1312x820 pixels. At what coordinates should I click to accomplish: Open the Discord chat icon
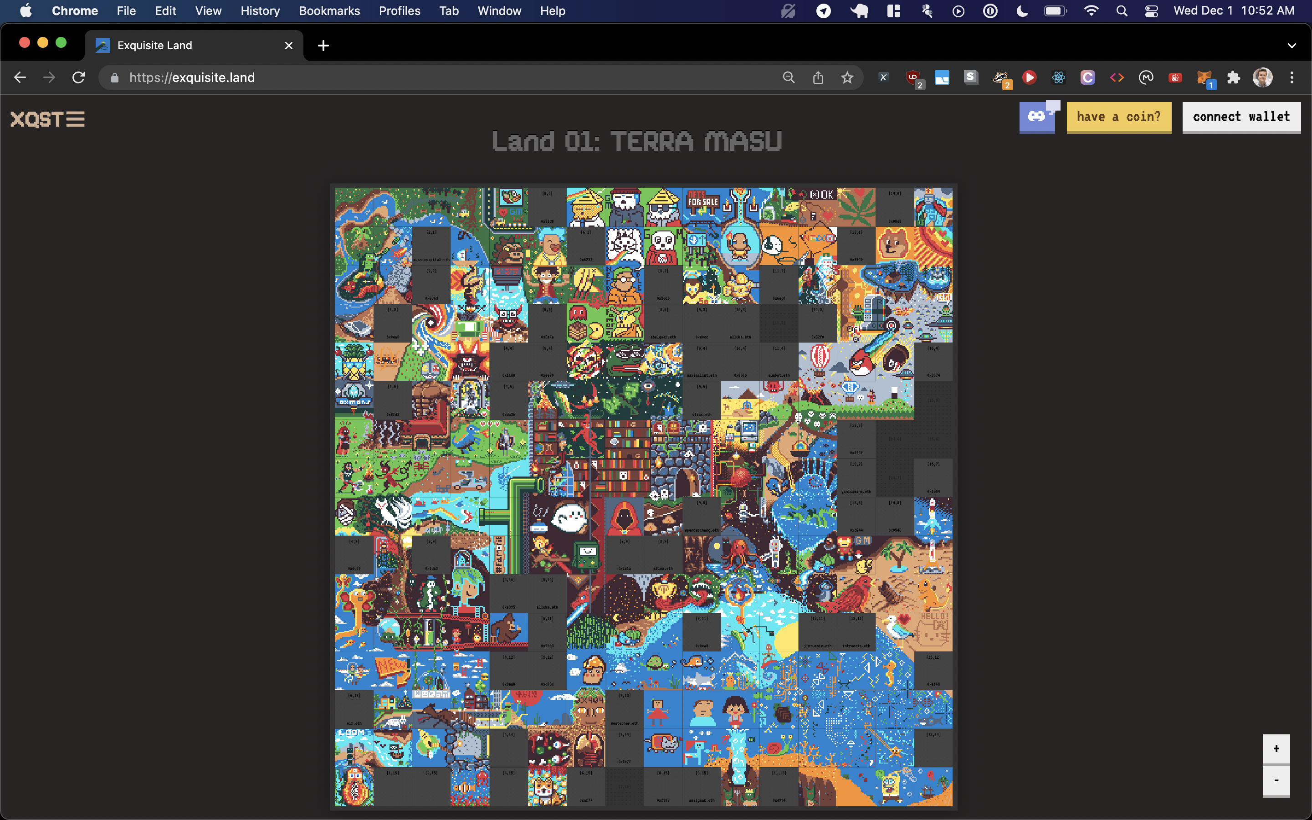tap(1037, 117)
